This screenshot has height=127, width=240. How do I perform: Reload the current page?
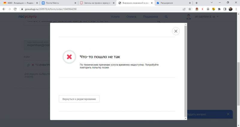point(15,9)
